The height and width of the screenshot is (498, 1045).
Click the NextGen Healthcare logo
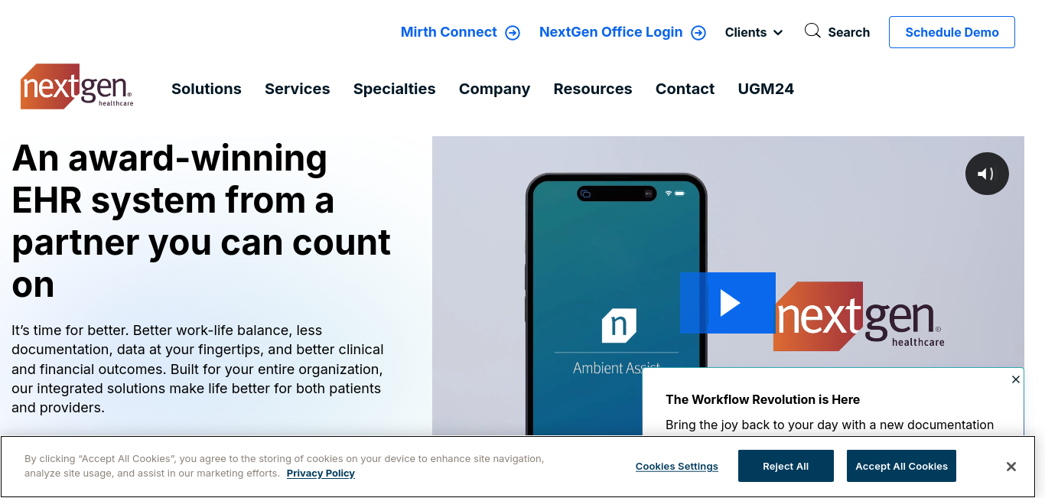[77, 86]
